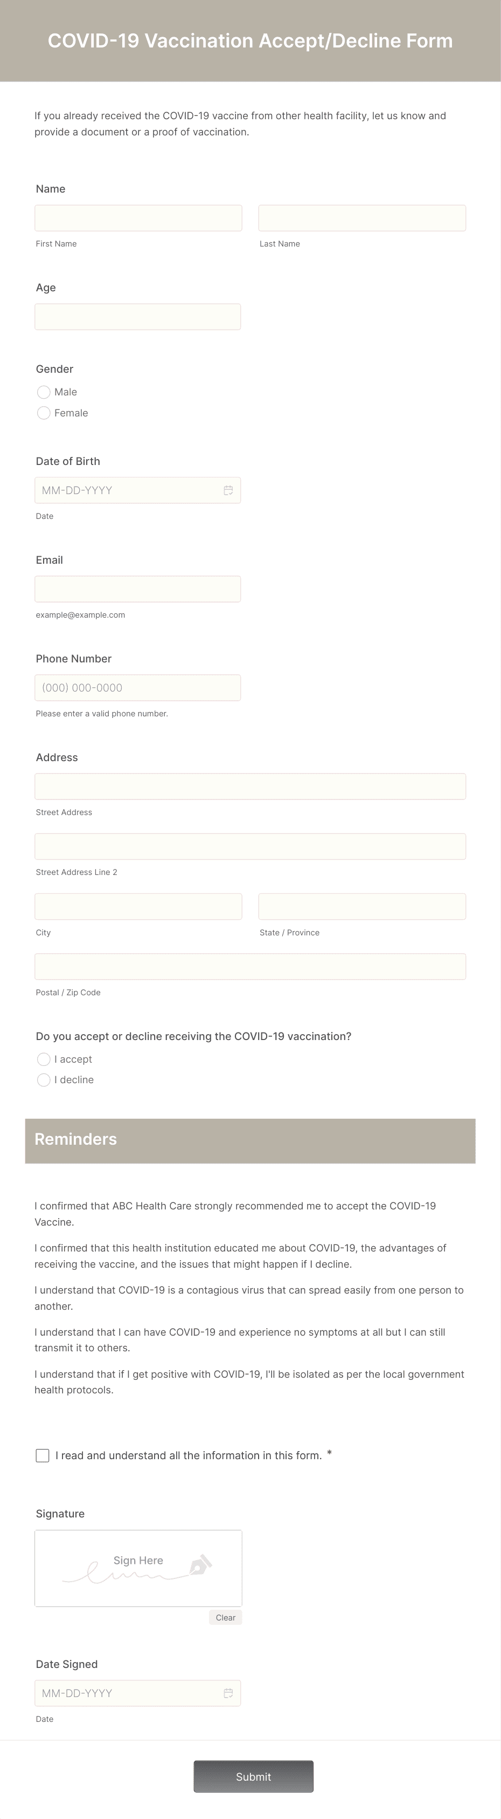Image resolution: width=501 pixels, height=1819 pixels.
Task: Focus the First Name field
Action: 138,218
